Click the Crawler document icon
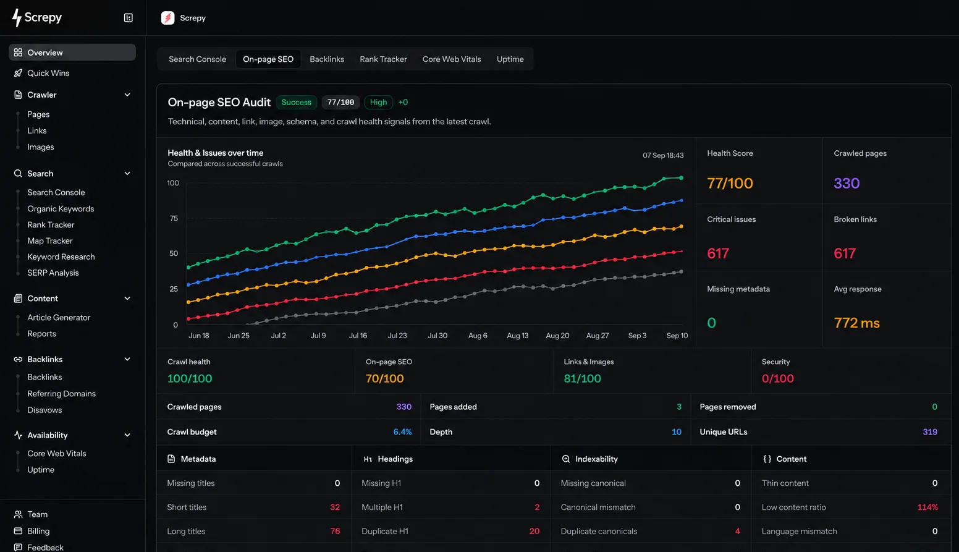This screenshot has width=959, height=552. click(x=18, y=95)
